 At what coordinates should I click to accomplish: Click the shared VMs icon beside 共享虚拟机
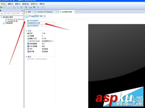pyautogui.click(x=4, y=23)
